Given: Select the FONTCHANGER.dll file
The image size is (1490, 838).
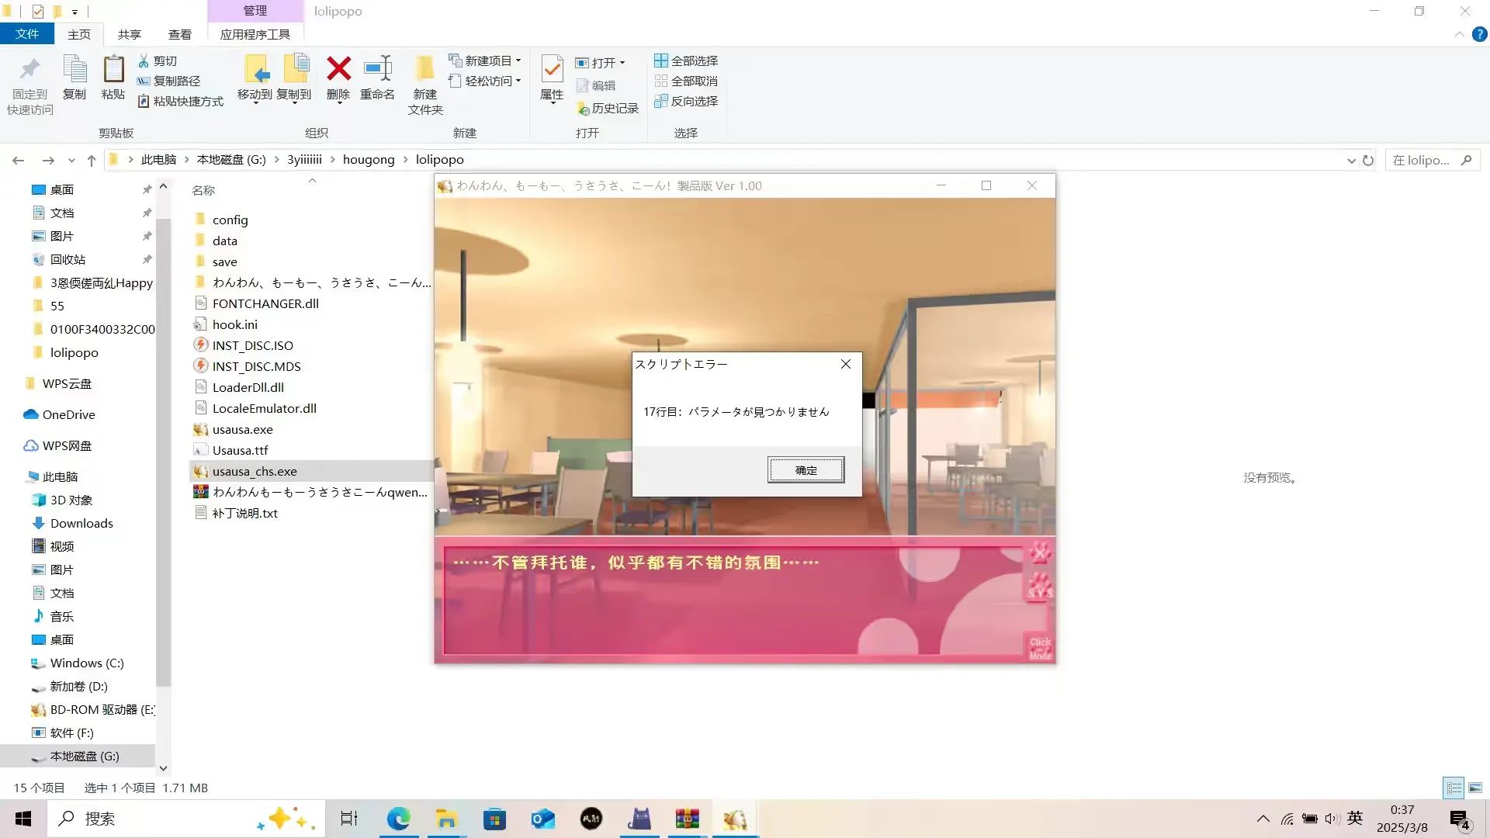Looking at the screenshot, I should coord(265,304).
